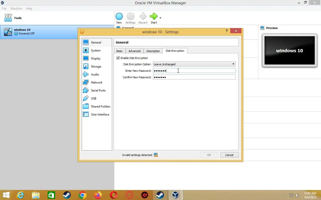Open the Storage settings category
The width and height of the screenshot is (321, 200).
(97, 66)
